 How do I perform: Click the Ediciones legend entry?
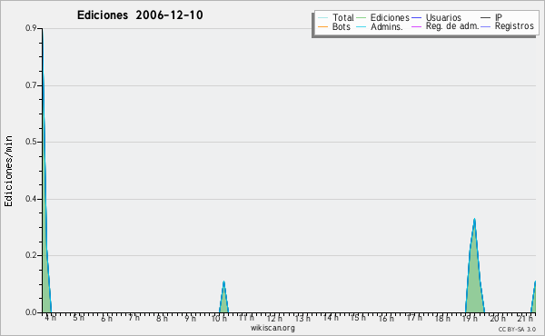(x=383, y=17)
